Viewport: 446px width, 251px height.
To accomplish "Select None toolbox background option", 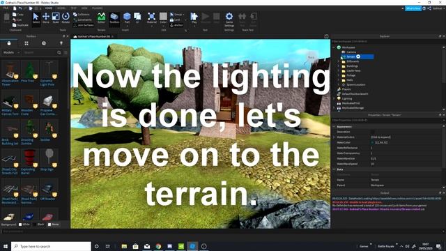I will point(53,225).
